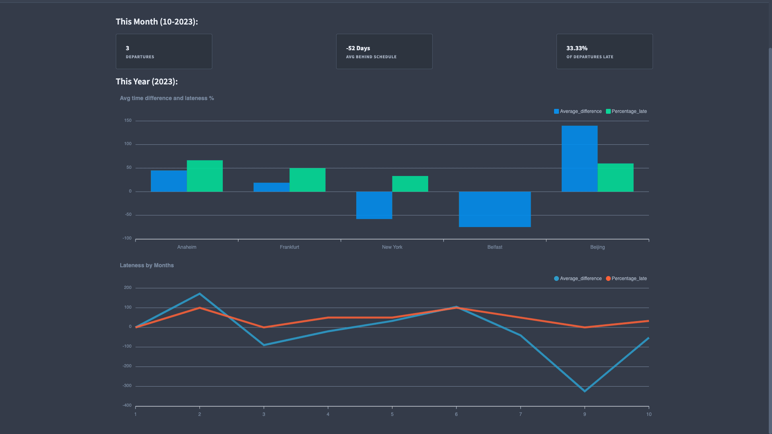
Task: Click the Belfast axis label
Action: coord(495,247)
